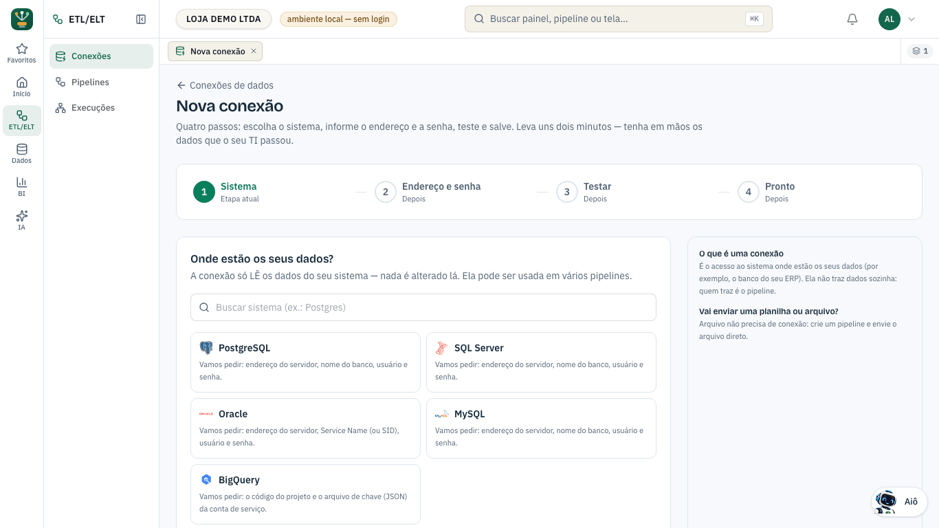Click the Buscar sistema search box
The width and height of the screenshot is (939, 528).
[x=423, y=307]
